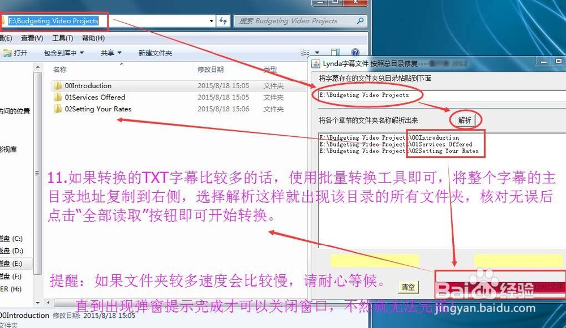The image size is (566, 328).
Task: Click the blue help question mark icon
Action: 355,53
